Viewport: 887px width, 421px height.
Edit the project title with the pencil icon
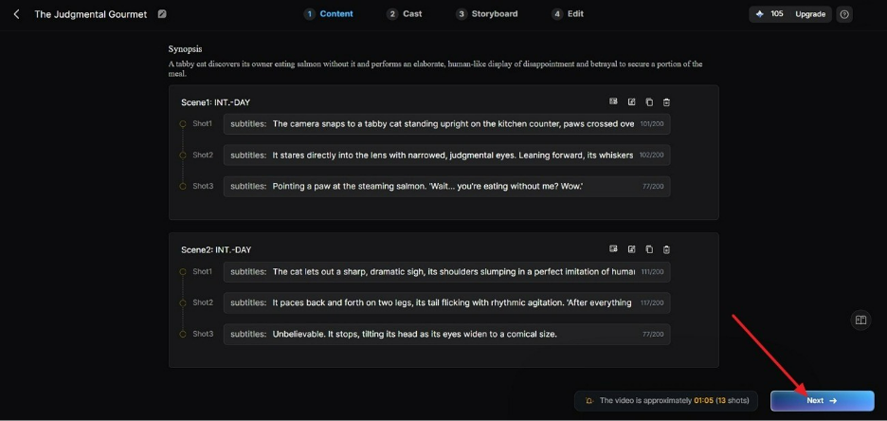click(162, 14)
